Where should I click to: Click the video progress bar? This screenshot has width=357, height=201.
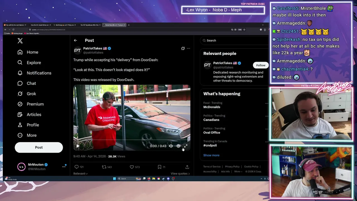click(x=132, y=140)
